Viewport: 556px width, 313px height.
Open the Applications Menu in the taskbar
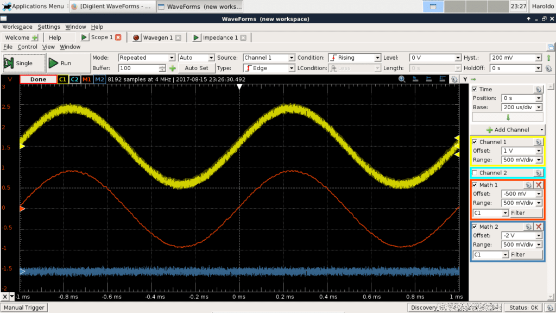[33, 6]
